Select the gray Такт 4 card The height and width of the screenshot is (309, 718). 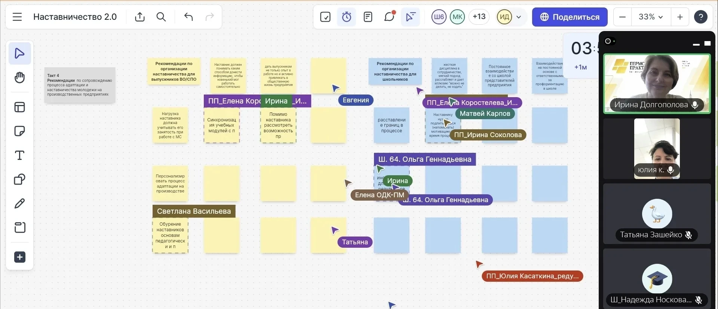pos(80,85)
